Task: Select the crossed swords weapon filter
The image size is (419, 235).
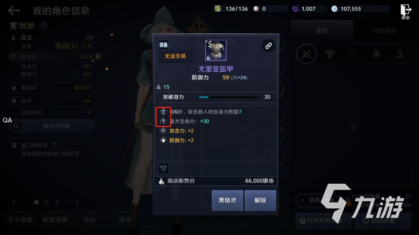Action: [x=306, y=55]
